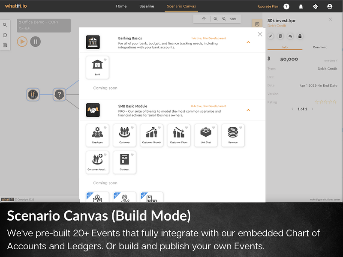Favorite the Customer Churn heart
The height and width of the screenshot is (257, 343).
click(x=187, y=128)
